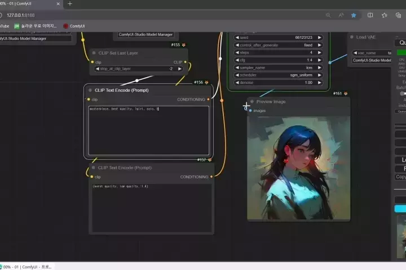Click the fox badge beside #155
The height and width of the screenshot is (270, 406).
click(184, 45)
